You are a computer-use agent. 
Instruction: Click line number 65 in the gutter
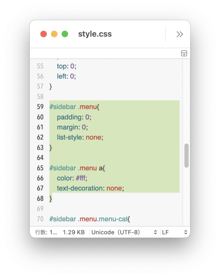coord(40,168)
